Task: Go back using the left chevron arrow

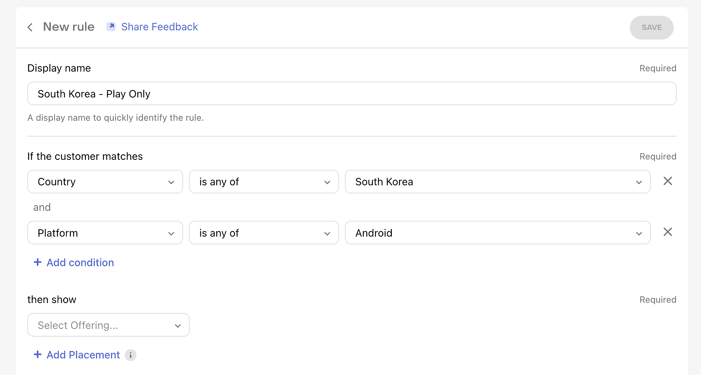Action: (x=30, y=27)
